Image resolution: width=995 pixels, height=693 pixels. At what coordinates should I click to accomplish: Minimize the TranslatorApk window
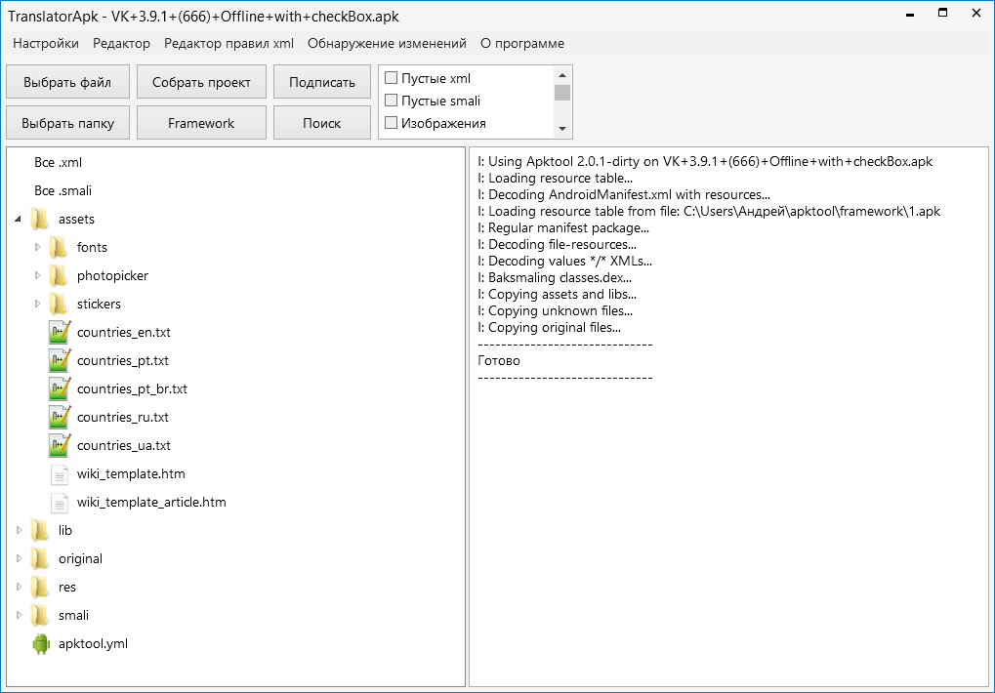909,14
